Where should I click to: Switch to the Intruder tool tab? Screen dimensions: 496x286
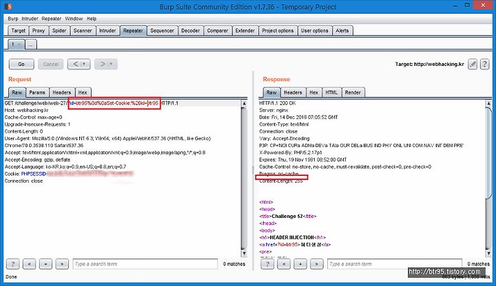(107, 31)
